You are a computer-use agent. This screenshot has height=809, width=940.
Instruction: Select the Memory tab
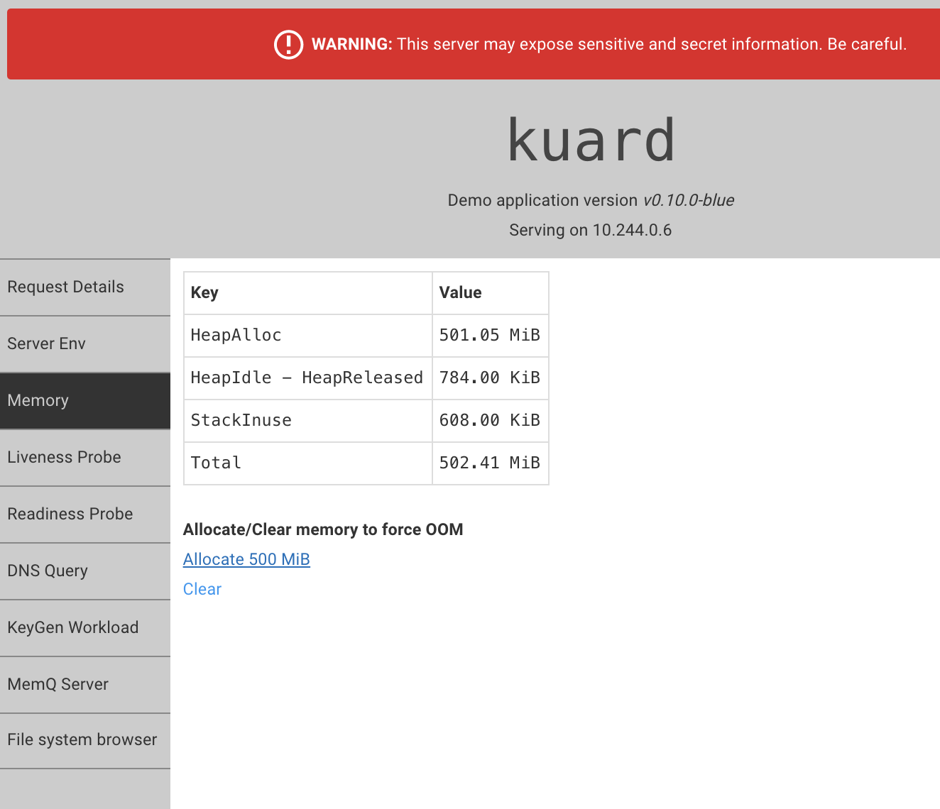pyautogui.click(x=85, y=401)
